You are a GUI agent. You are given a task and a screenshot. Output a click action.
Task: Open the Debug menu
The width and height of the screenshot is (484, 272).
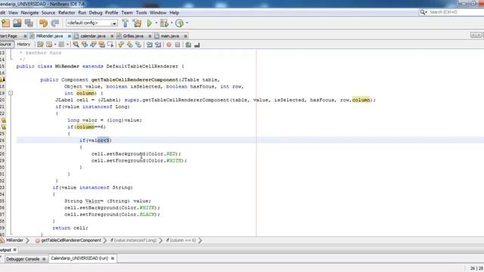[x=95, y=13]
